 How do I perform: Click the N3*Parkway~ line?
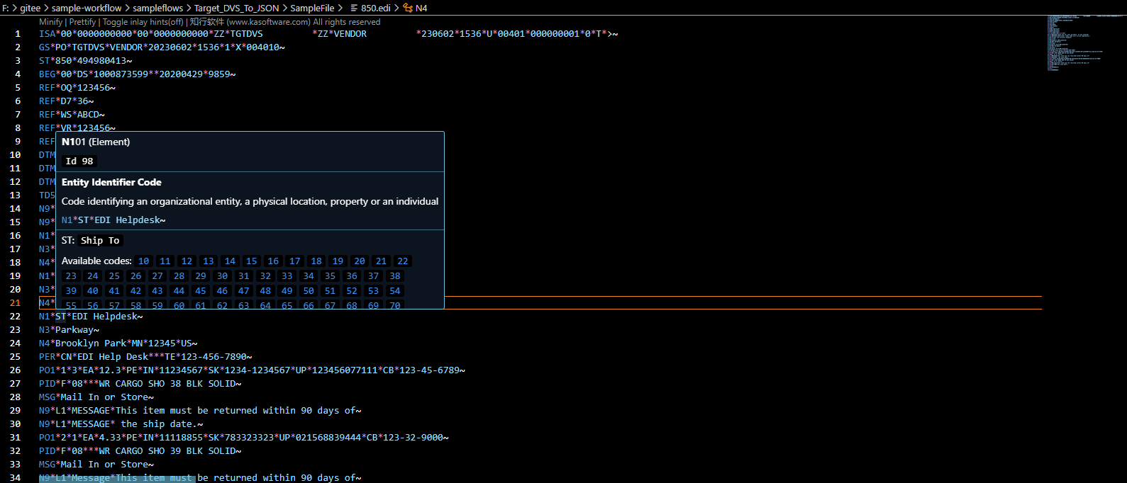tap(69, 330)
